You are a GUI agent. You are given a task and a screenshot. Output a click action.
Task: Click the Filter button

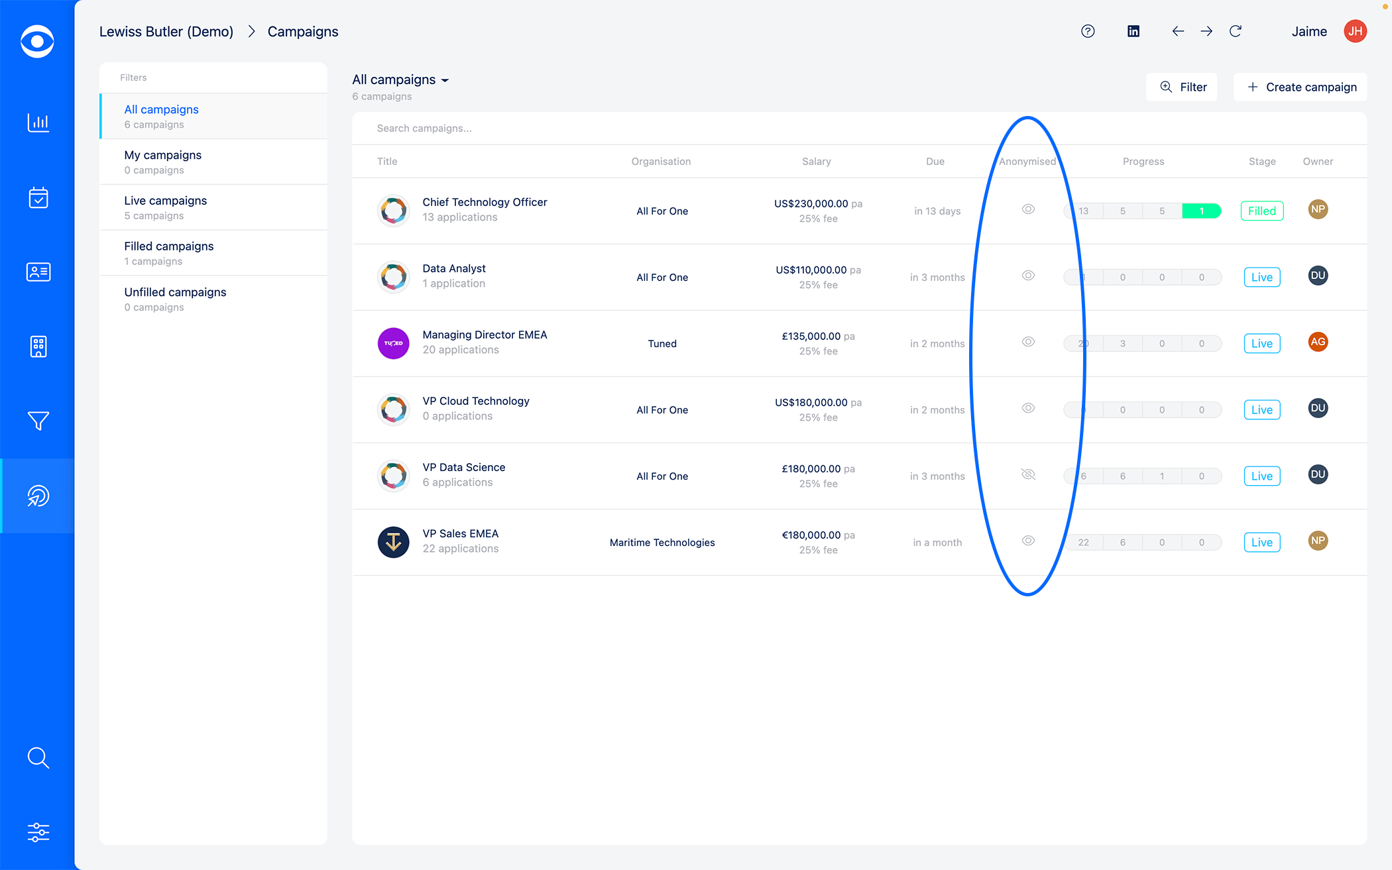click(x=1183, y=87)
